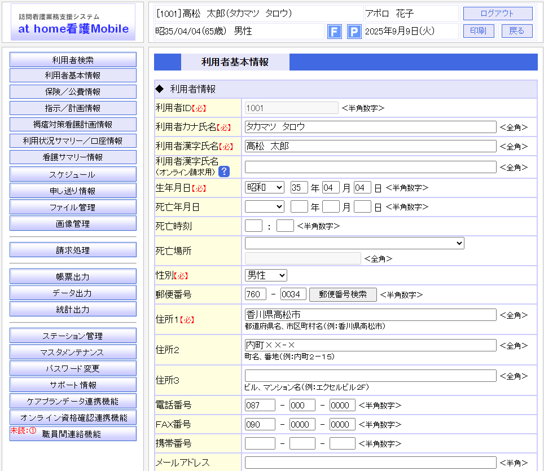Click the 住所3 building name field
544x471 pixels.
coord(370,376)
